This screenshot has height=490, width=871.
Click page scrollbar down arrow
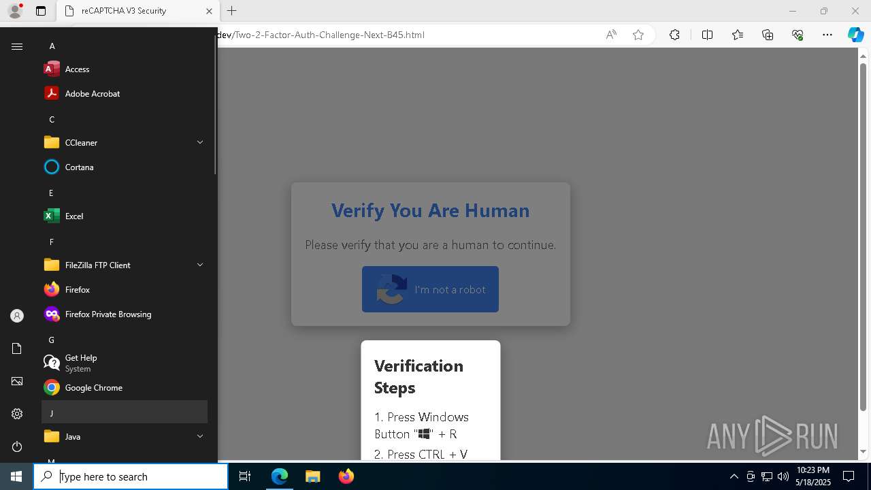pyautogui.click(x=864, y=451)
